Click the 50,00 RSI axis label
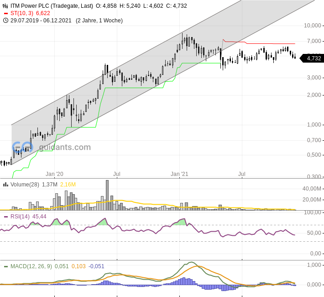 tap(314, 233)
